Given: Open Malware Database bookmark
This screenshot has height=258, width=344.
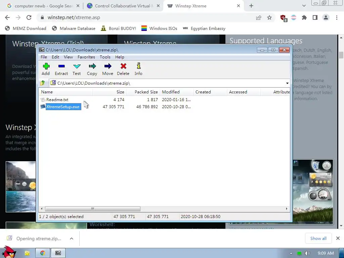Looking at the screenshot, I should (x=74, y=29).
